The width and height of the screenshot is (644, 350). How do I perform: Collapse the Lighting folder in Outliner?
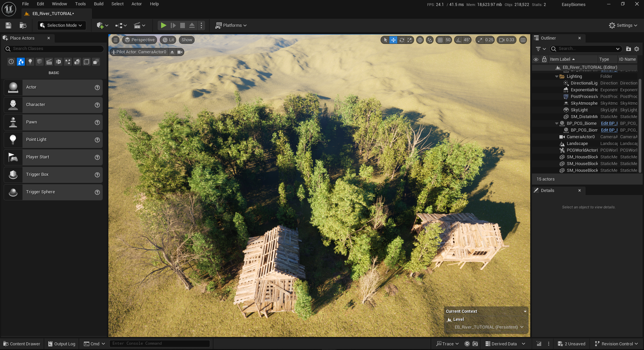[x=556, y=76]
